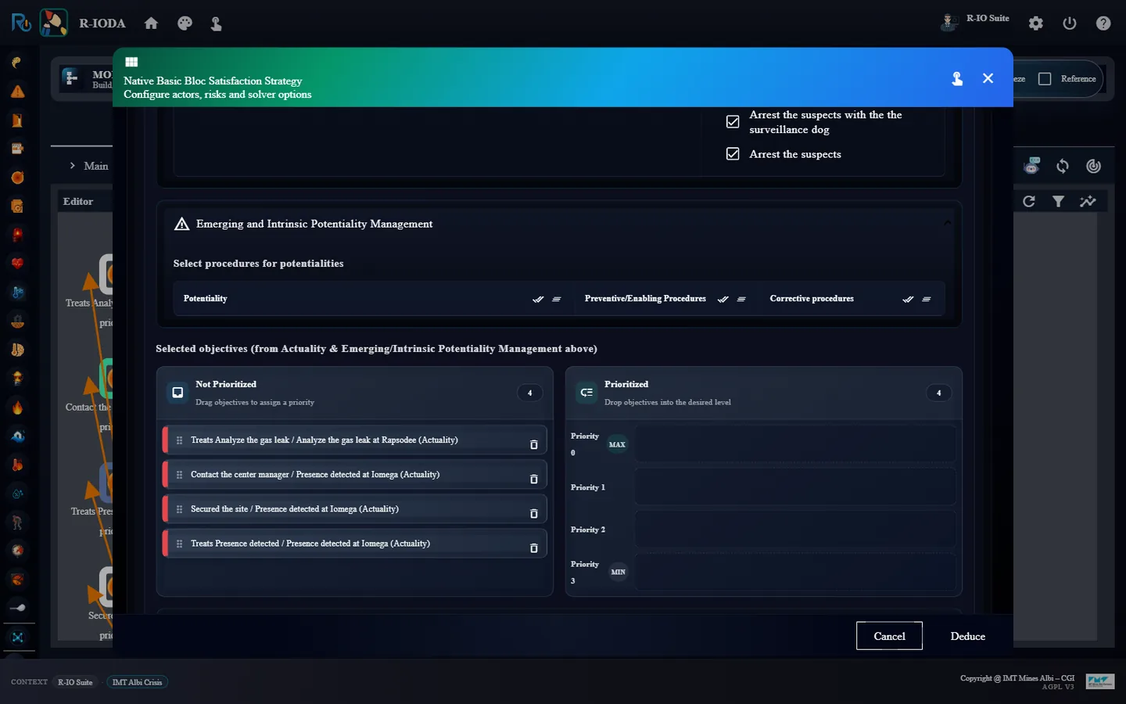Screen dimensions: 1126x704
Task: Select all Corrective procedures
Action: 908,299
